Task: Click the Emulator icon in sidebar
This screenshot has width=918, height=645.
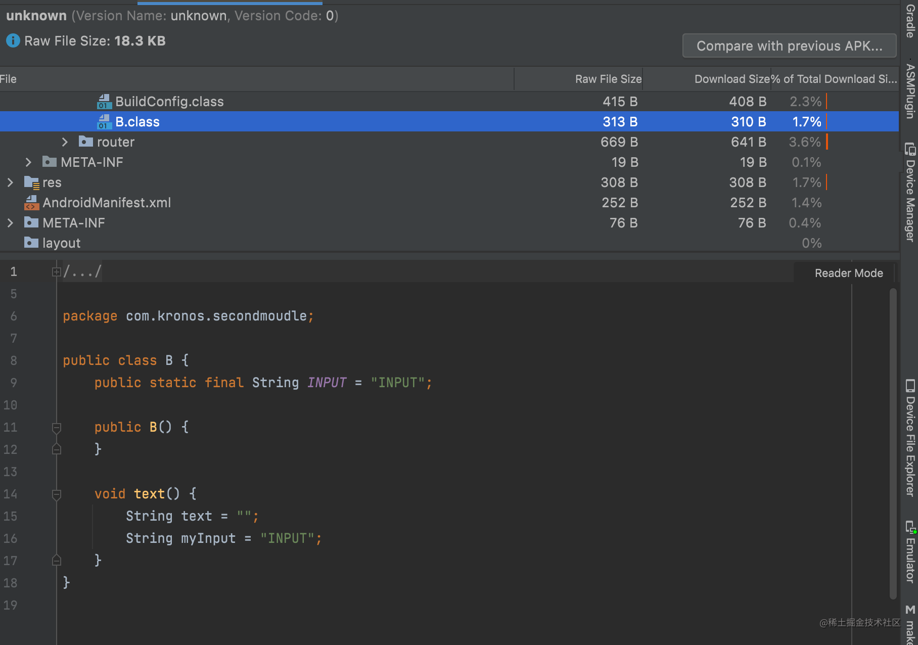Action: [910, 527]
